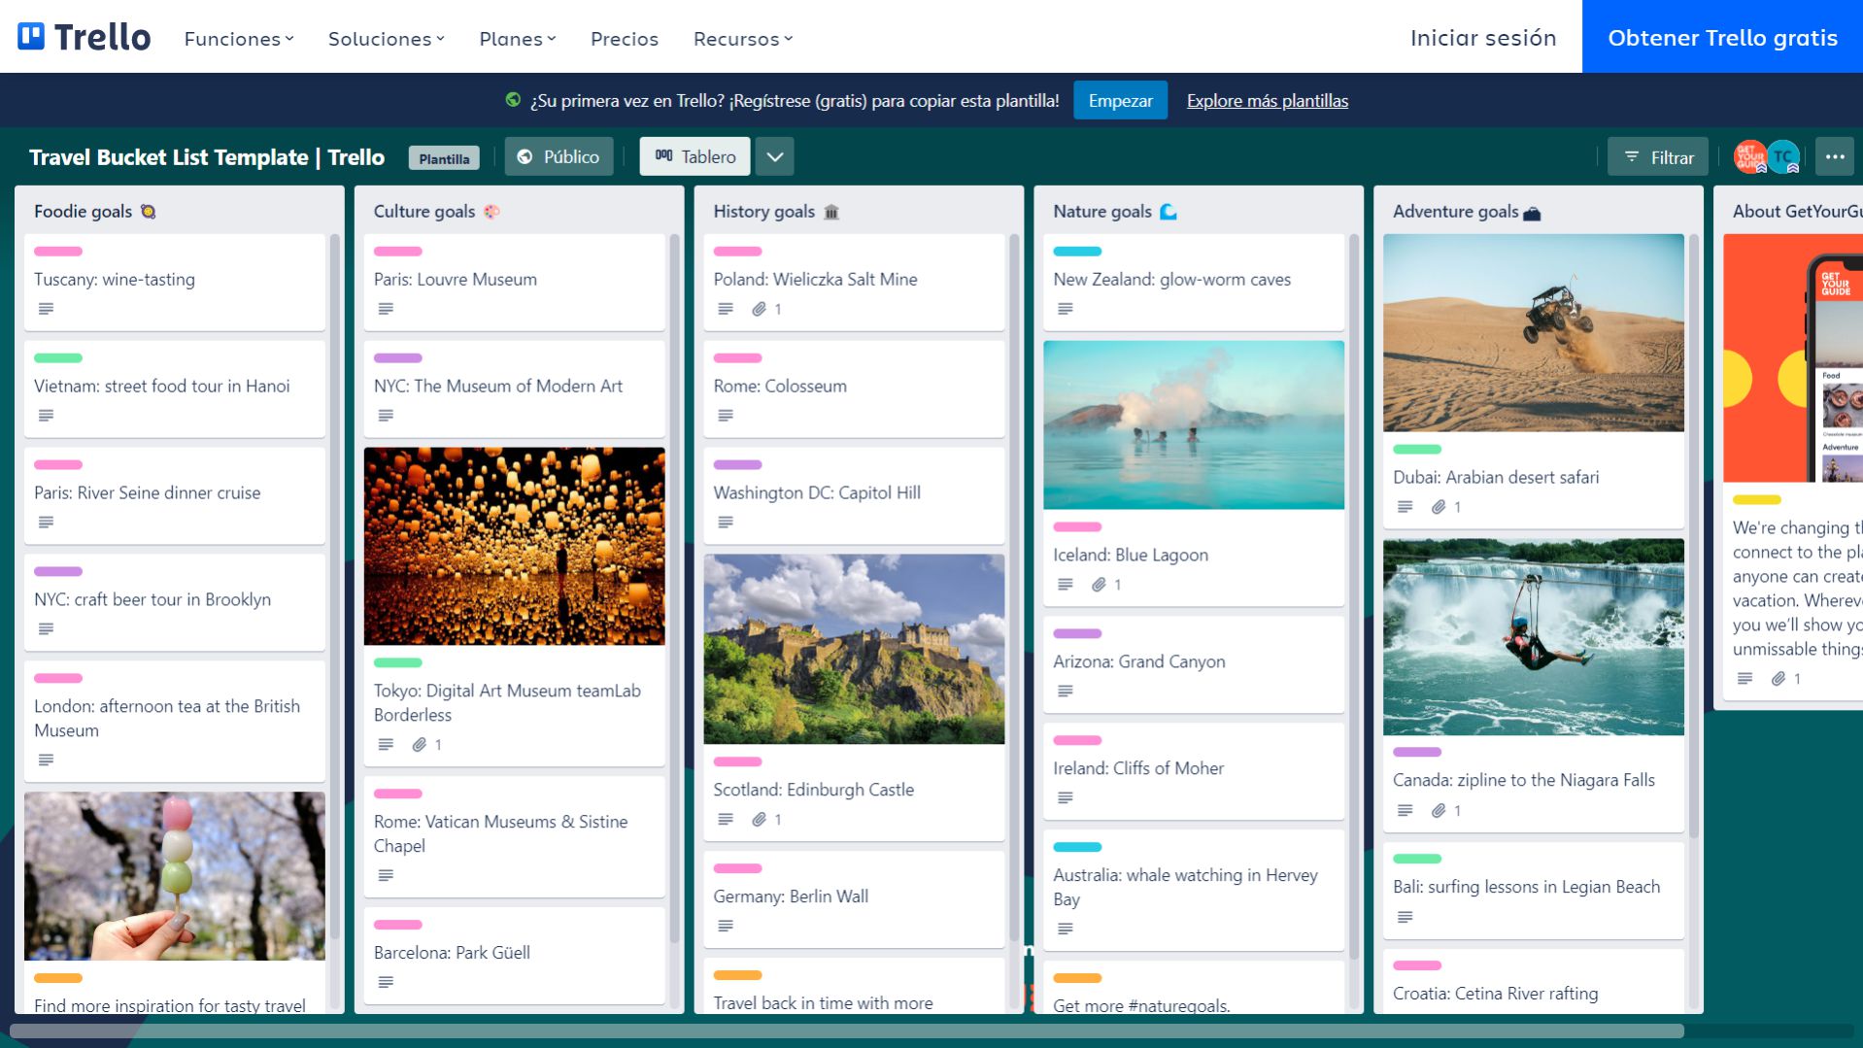Viewport: 1863px width, 1048px height.
Task: Click attachment icon on Poland Wieliczka Salt Mine card
Action: [x=759, y=309]
